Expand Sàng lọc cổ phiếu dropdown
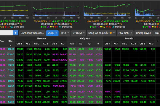The height and width of the screenshot is (106, 160). (114, 33)
